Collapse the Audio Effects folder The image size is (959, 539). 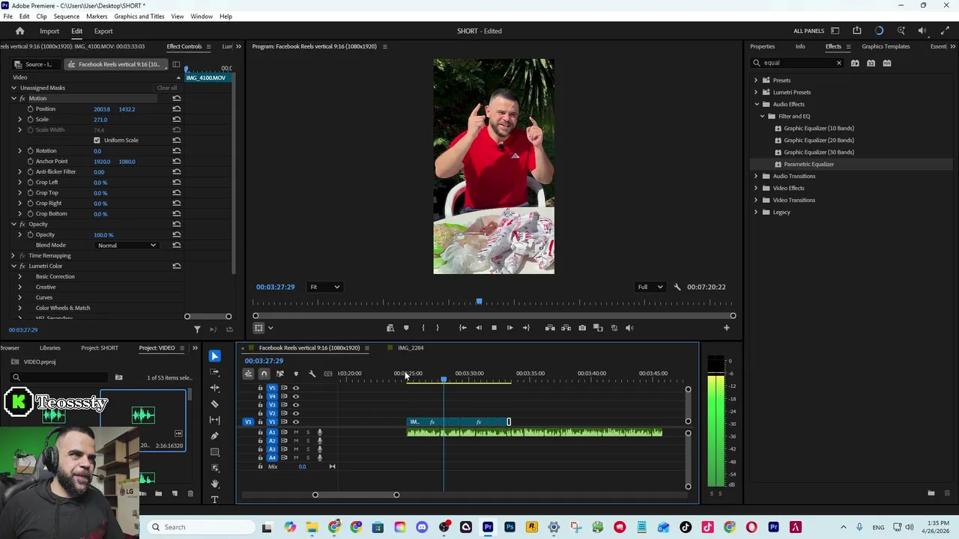(x=756, y=104)
